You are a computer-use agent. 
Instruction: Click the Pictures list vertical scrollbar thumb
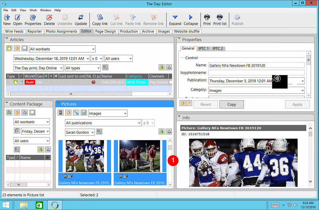[170, 147]
